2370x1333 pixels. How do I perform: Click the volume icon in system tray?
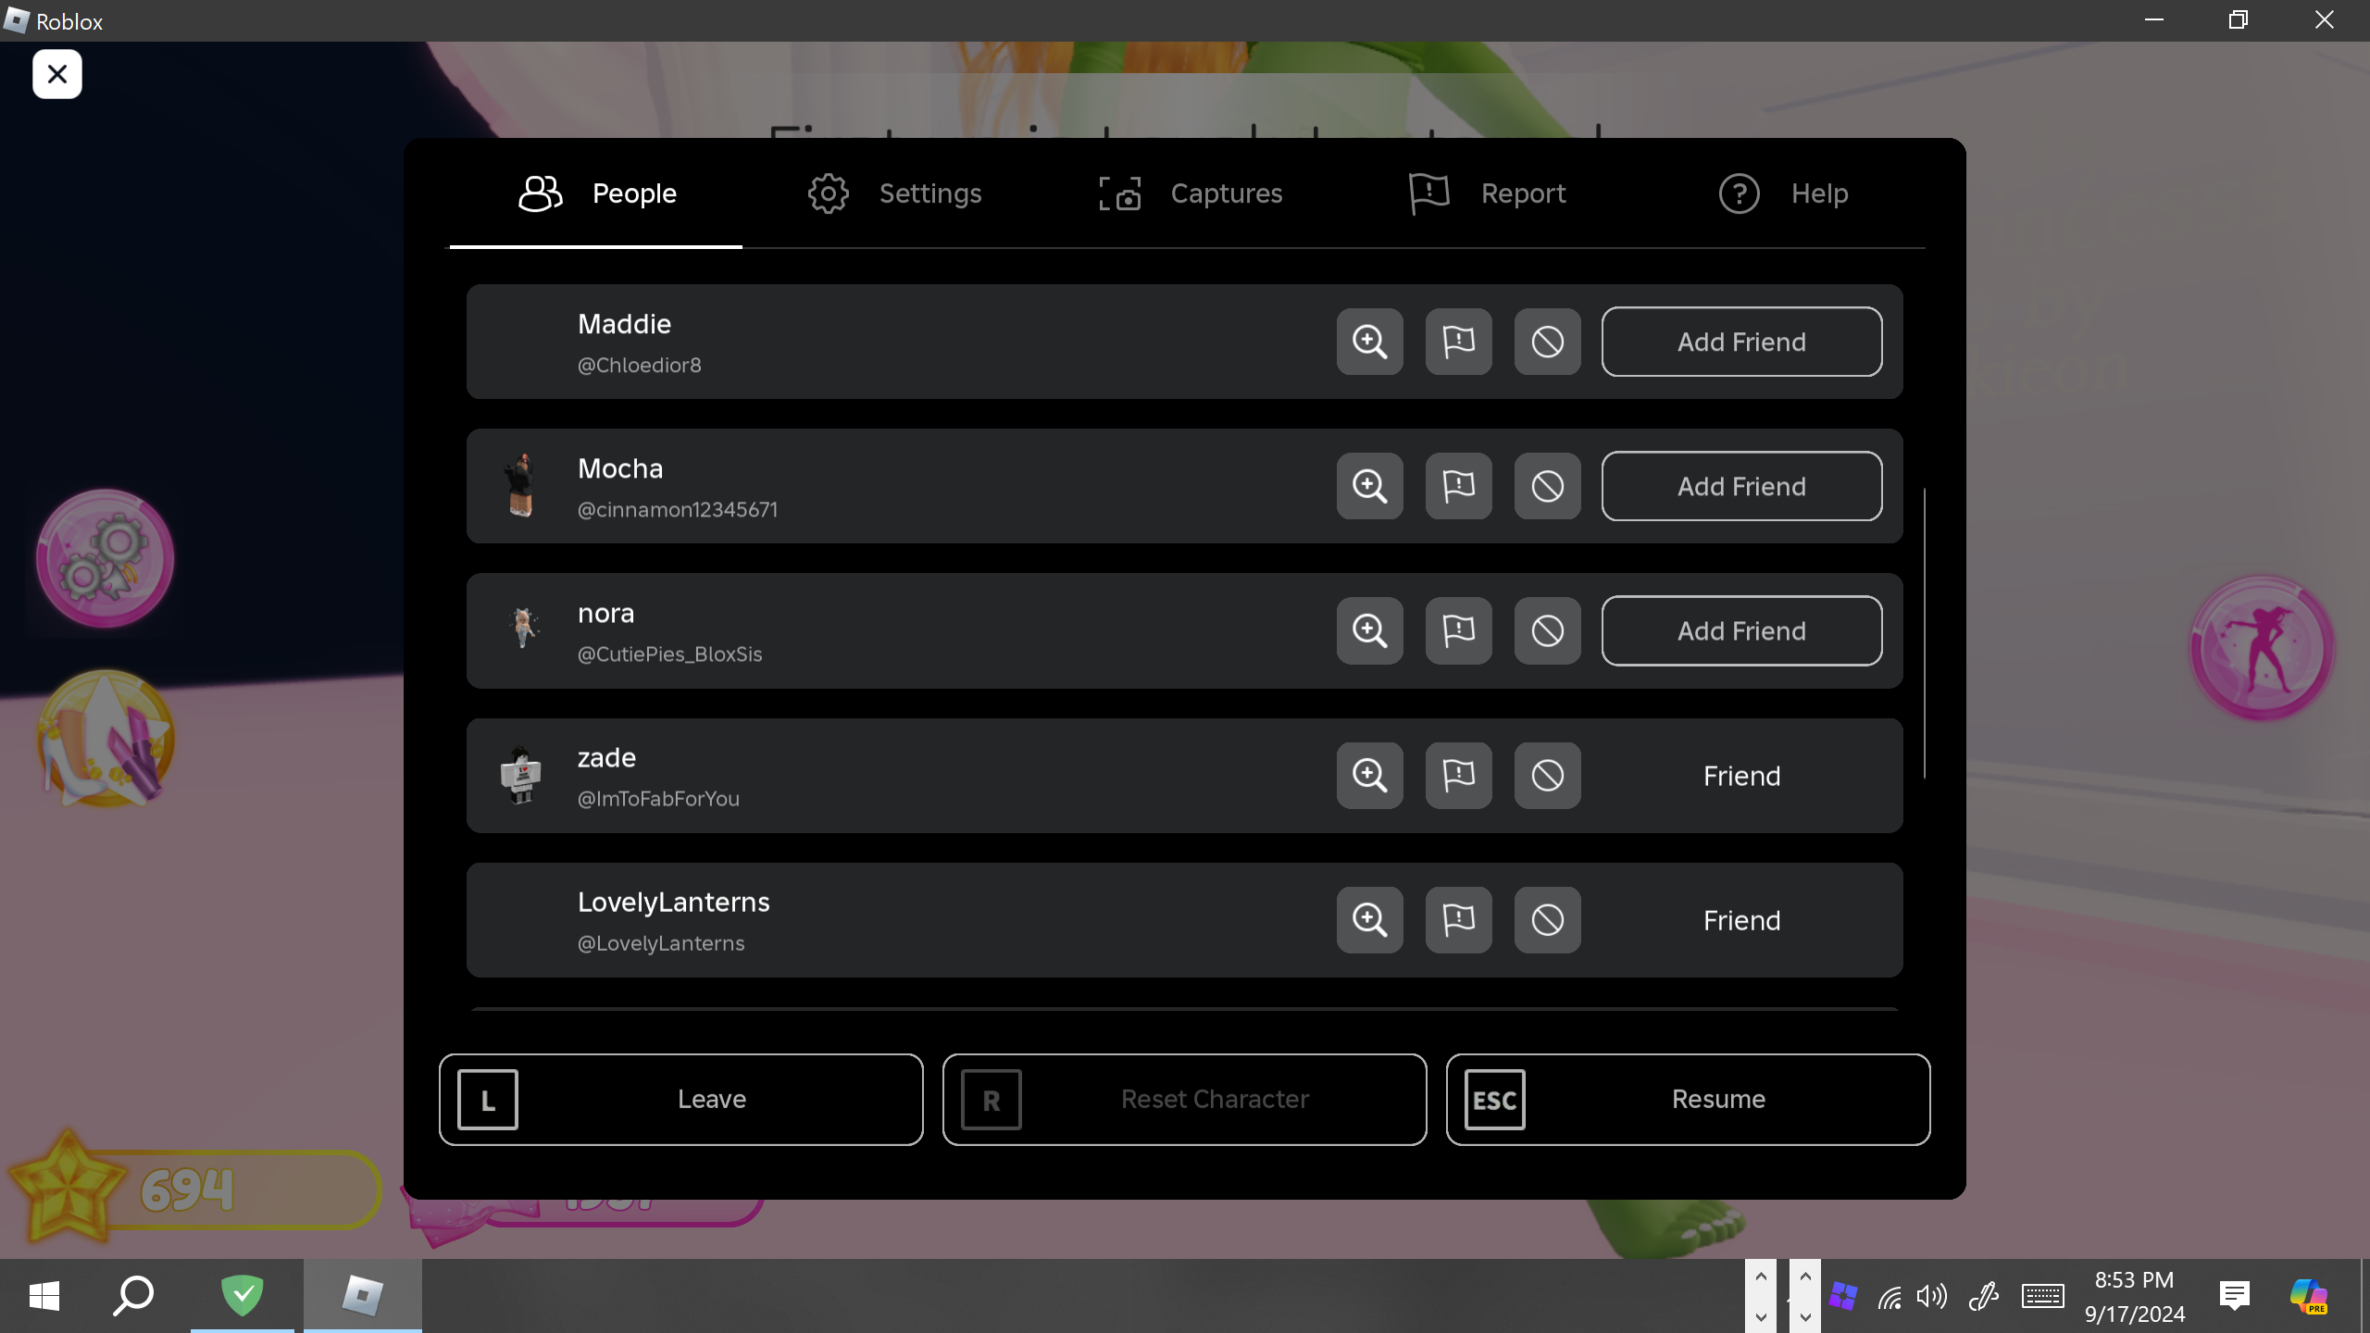click(x=1931, y=1296)
